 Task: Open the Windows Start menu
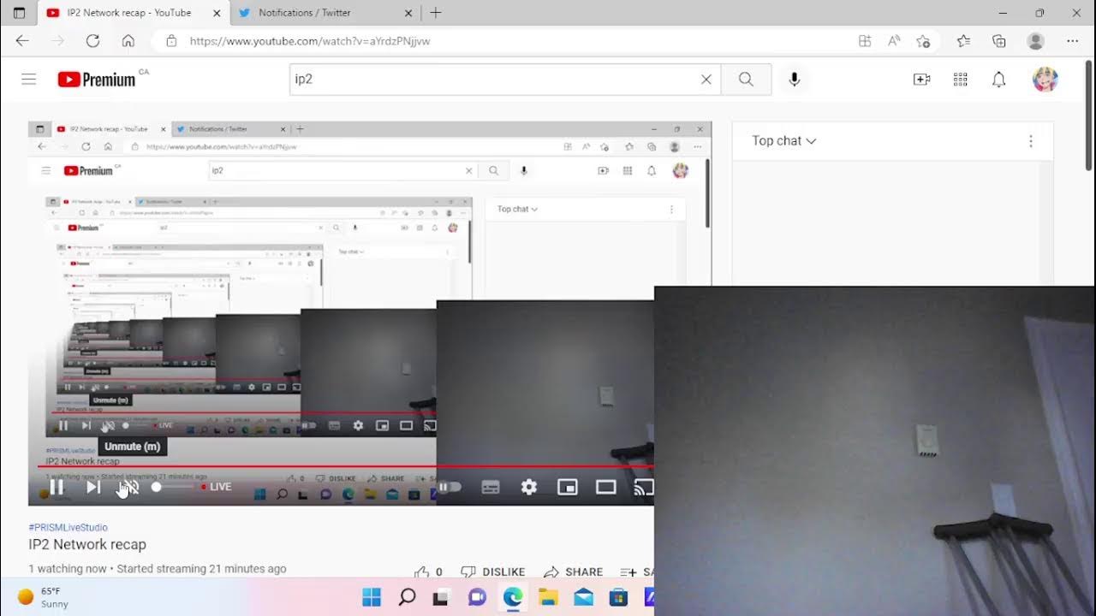point(372,597)
